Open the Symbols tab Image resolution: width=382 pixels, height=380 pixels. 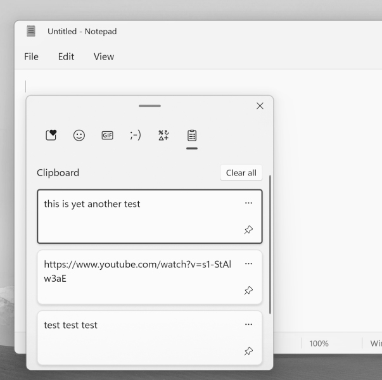pos(163,135)
